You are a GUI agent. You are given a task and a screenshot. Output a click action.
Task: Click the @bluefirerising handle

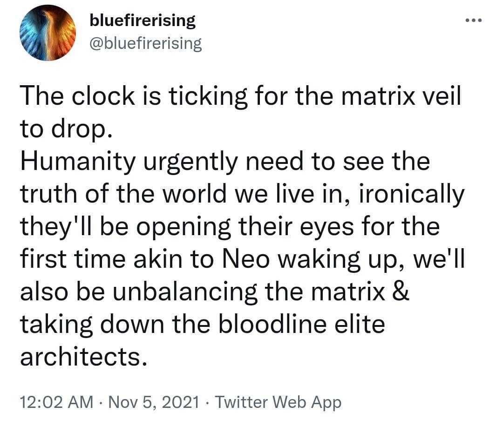145,44
